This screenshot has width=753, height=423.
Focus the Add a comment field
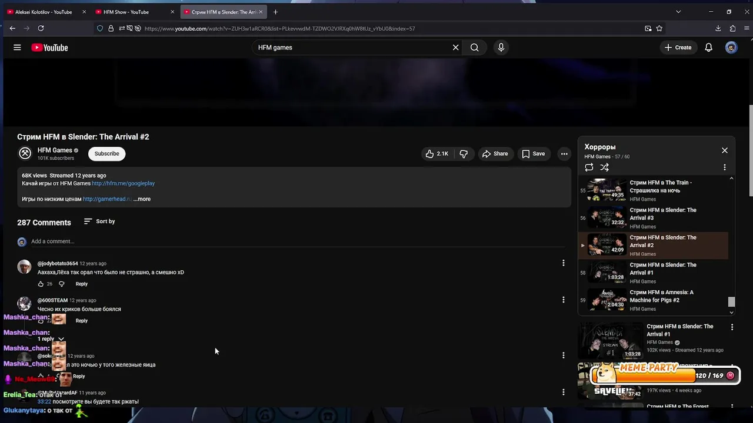[x=298, y=241]
